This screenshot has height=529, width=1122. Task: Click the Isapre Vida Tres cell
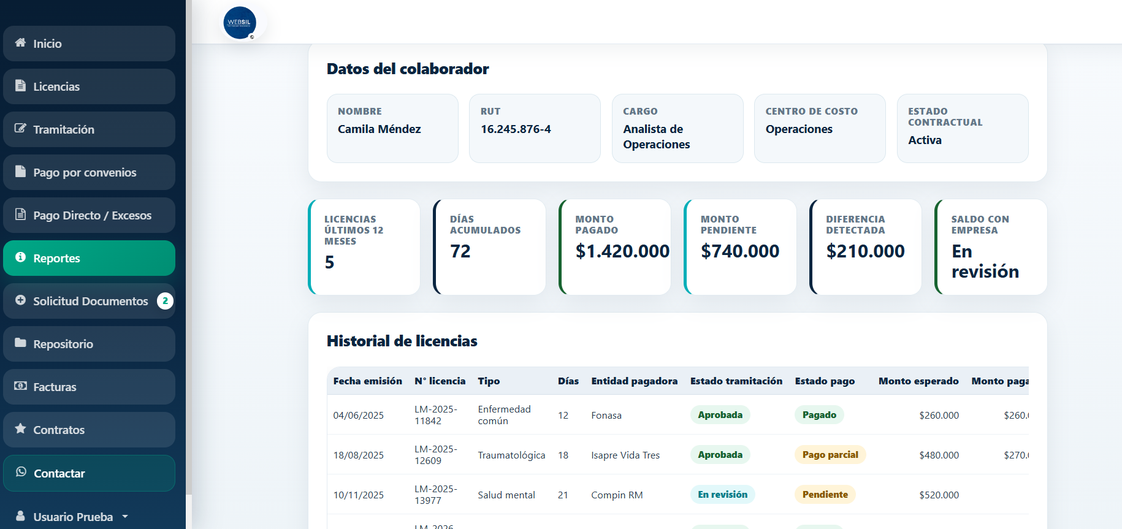point(625,455)
